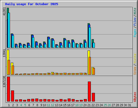
Task: Click the yellow 'Visits' legend label
Action: point(135,59)
